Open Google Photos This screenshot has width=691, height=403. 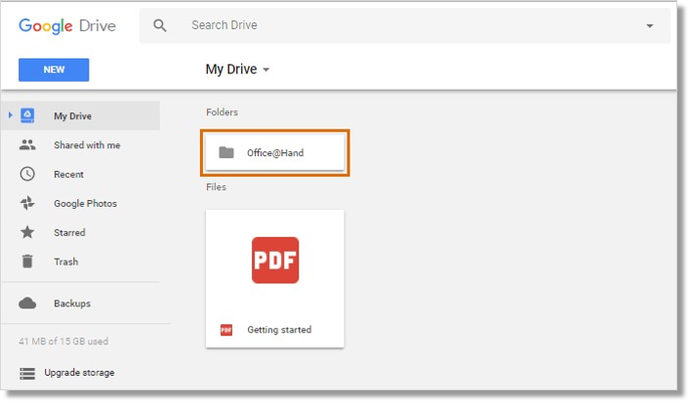pos(85,204)
